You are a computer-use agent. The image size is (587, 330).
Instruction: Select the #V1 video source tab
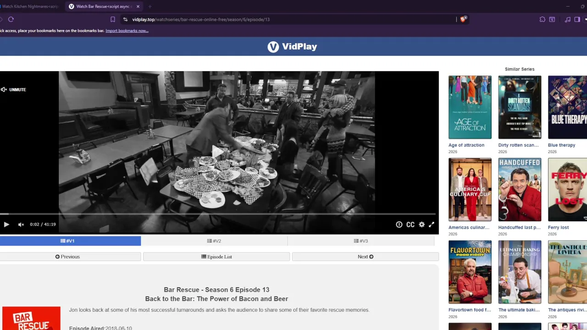pyautogui.click(x=70, y=241)
